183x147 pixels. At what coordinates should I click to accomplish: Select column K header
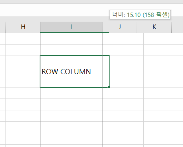coord(154,27)
